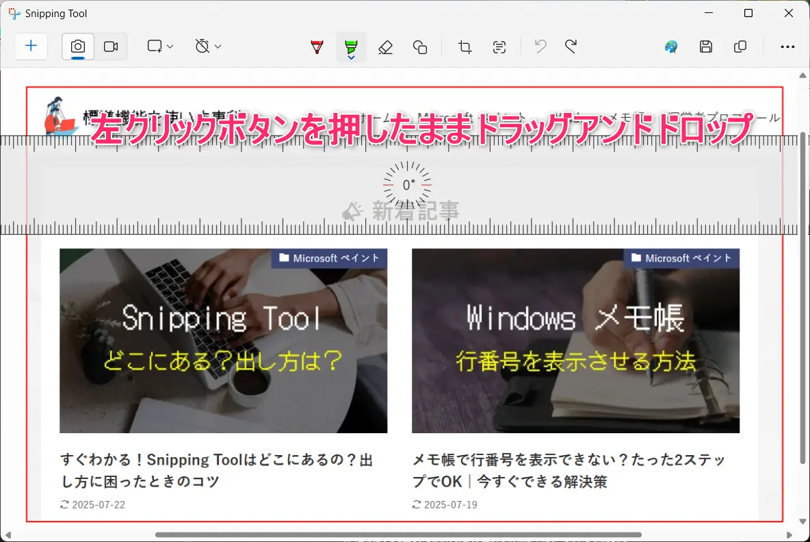Image resolution: width=810 pixels, height=542 pixels.
Task: Click the Snipping Tool thumbnail in the captured page
Action: pyautogui.click(x=223, y=341)
